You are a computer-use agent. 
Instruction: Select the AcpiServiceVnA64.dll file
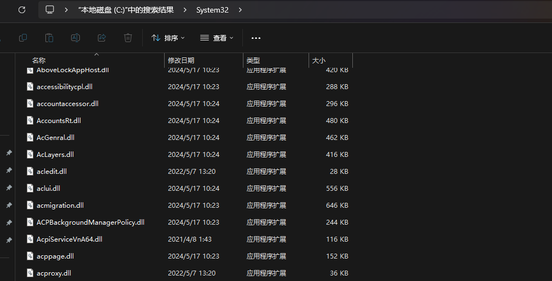[x=69, y=239]
